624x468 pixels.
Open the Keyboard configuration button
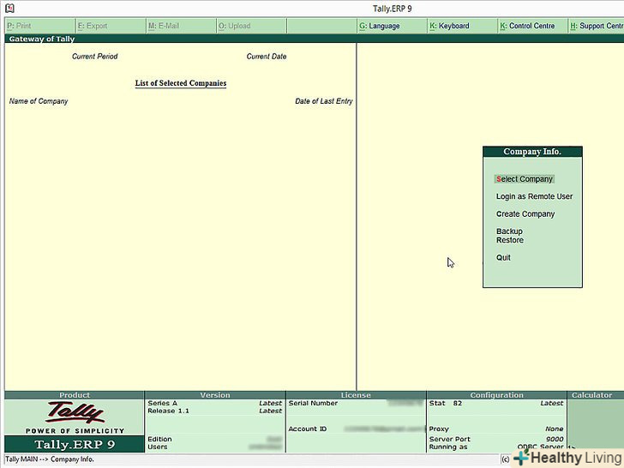tap(463, 26)
